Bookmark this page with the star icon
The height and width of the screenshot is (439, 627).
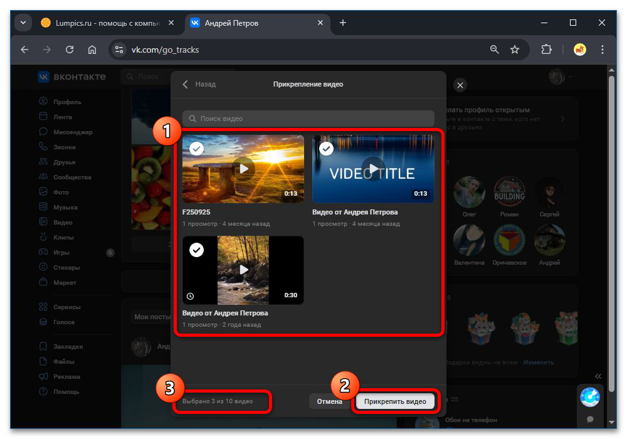[515, 50]
